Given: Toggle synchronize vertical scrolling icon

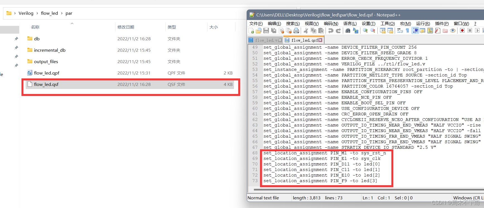Looking at the screenshot, I should 383,31.
